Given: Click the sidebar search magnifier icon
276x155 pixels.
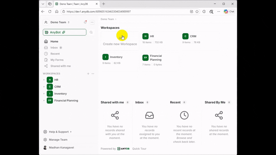Looking at the screenshot, I should point(91,32).
